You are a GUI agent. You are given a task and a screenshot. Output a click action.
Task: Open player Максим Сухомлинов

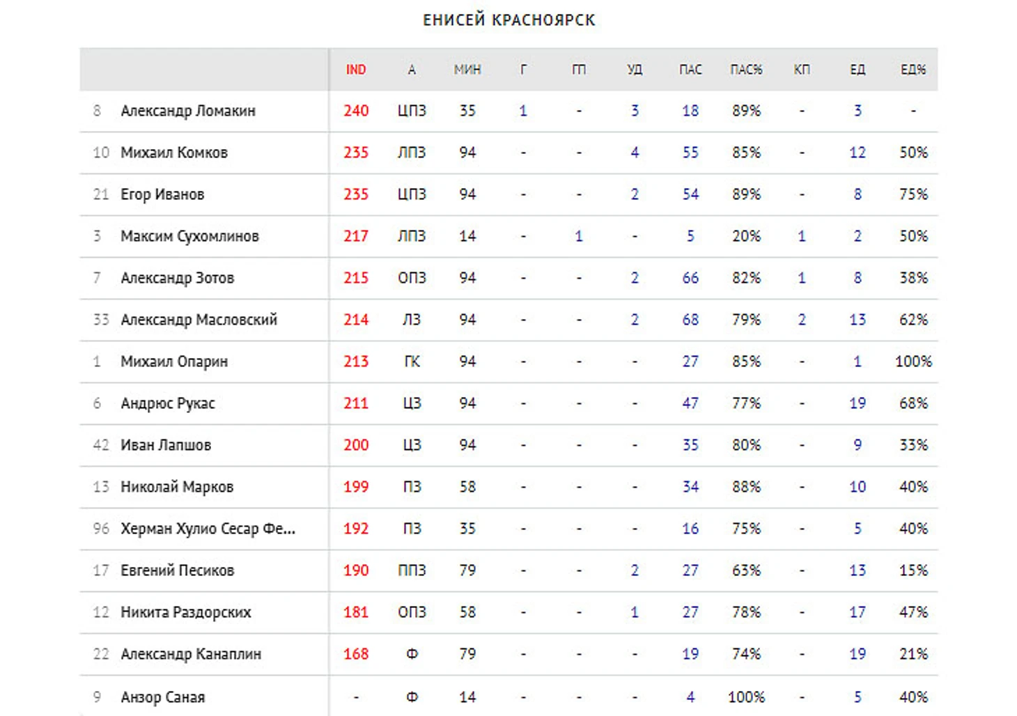click(x=189, y=236)
